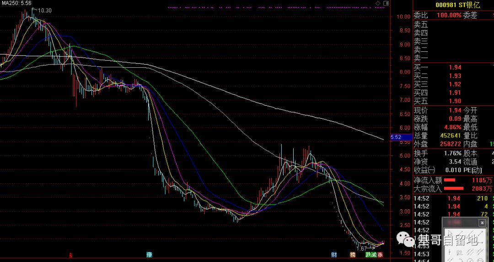Click the PE(动) label

point(473,171)
